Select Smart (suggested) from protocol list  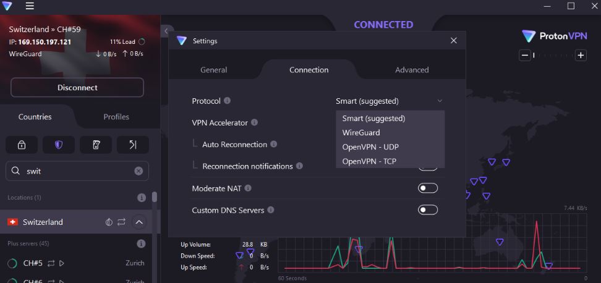[390, 119]
